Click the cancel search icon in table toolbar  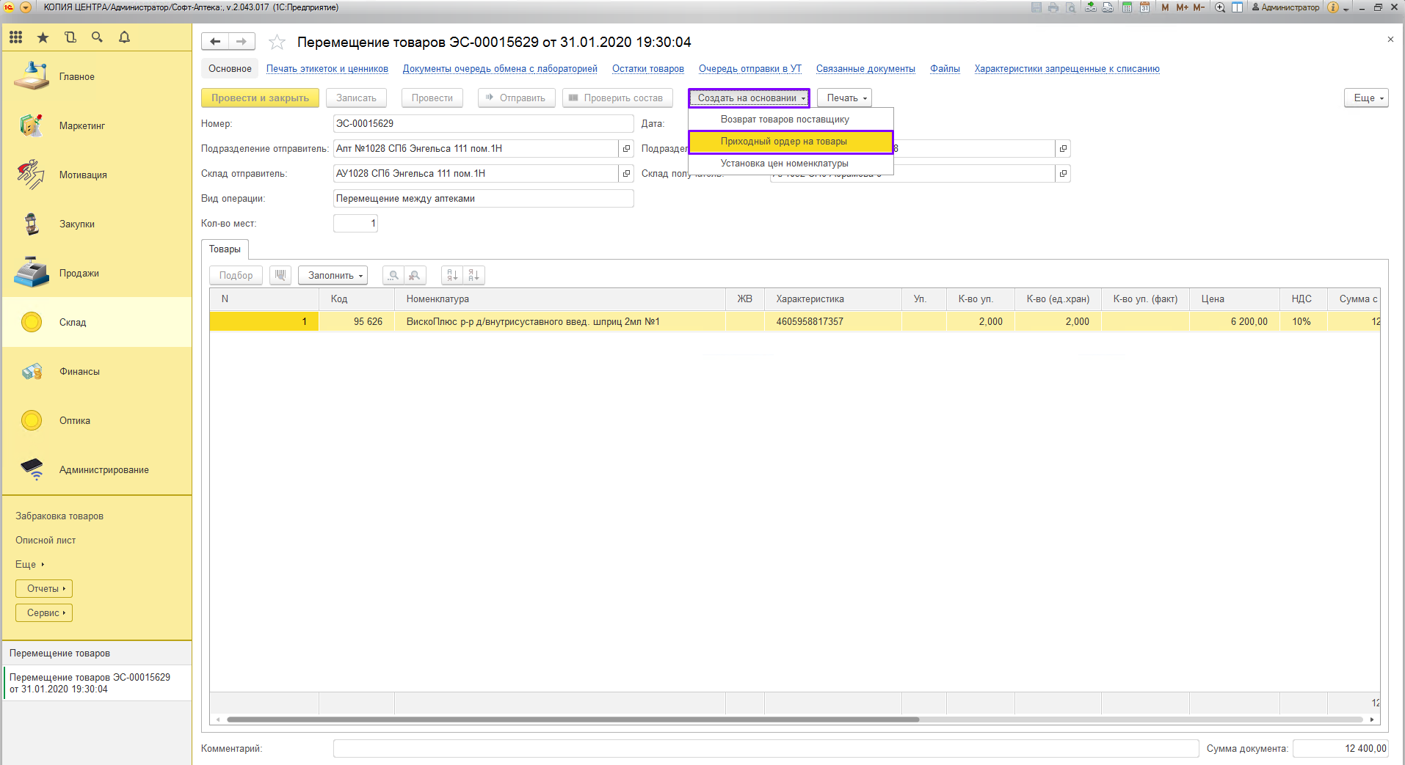[x=415, y=275]
